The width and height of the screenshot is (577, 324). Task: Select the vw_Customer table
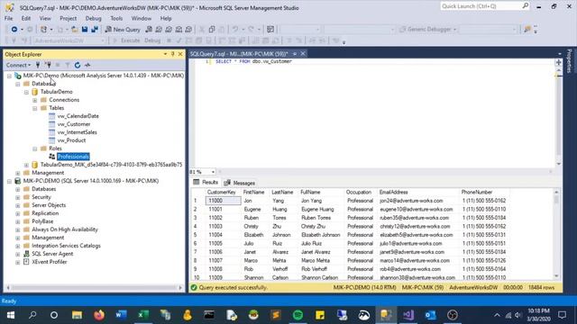point(74,124)
